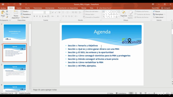Viewport: 173px width, 97px height.
Task: Toggle text shadow S formatting
Action: click(43, 16)
